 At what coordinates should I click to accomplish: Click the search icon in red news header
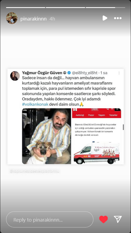(108, 109)
